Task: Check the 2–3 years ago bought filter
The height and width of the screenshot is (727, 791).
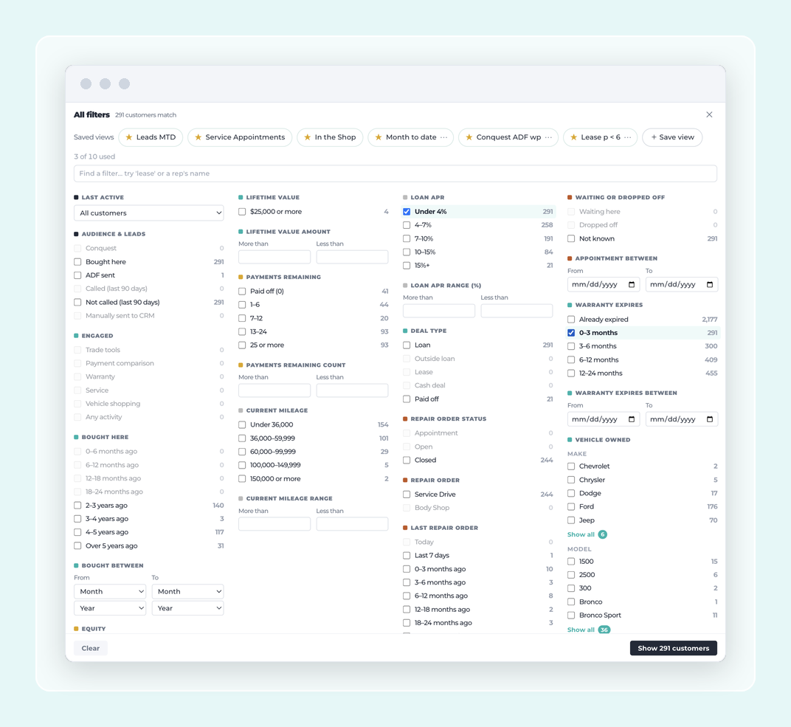Action: pyautogui.click(x=77, y=506)
